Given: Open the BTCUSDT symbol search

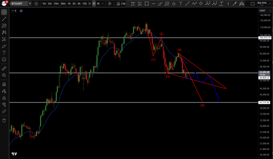Looking at the screenshot, I should (x=18, y=4).
